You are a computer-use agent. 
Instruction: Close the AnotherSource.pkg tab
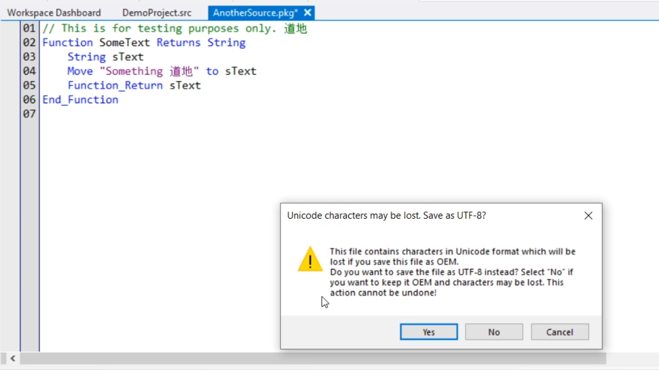tap(308, 13)
